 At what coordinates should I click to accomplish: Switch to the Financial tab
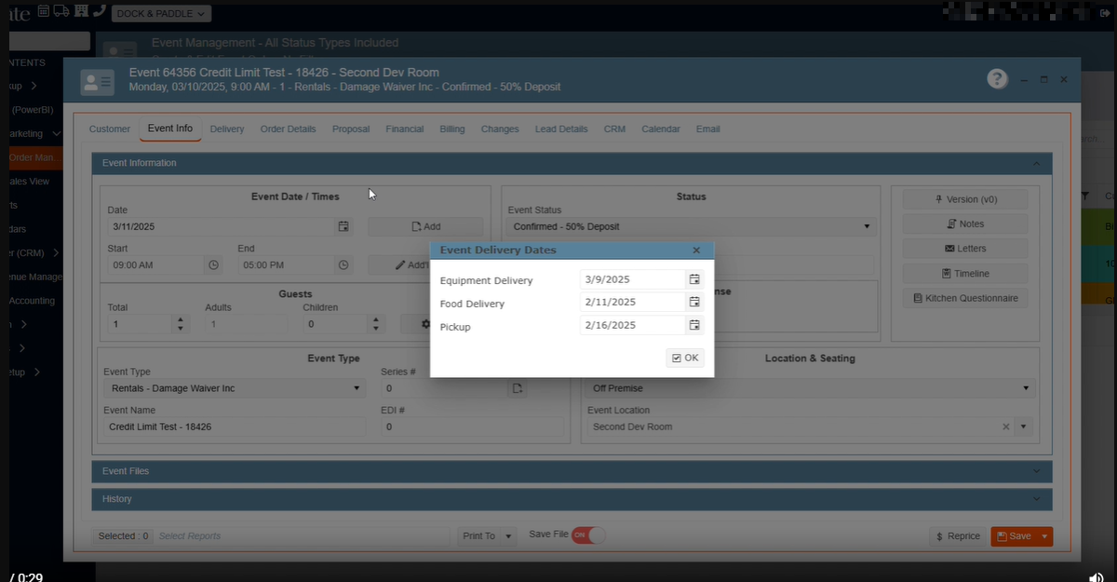[404, 129]
